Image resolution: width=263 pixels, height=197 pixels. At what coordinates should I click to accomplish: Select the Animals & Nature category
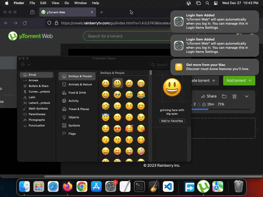pos(77,84)
